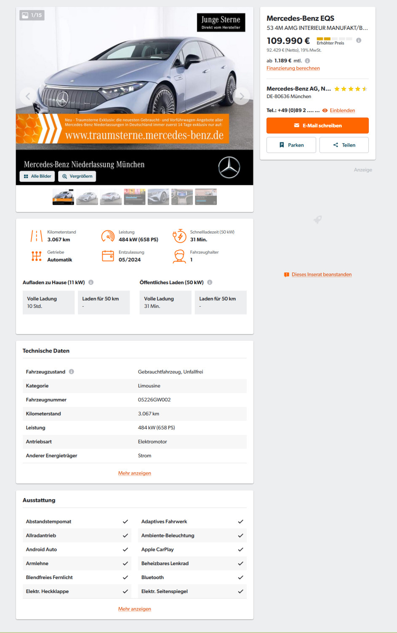The height and width of the screenshot is (633, 397).
Task: Click the Allradantrieb checkmark
Action: (x=125, y=536)
